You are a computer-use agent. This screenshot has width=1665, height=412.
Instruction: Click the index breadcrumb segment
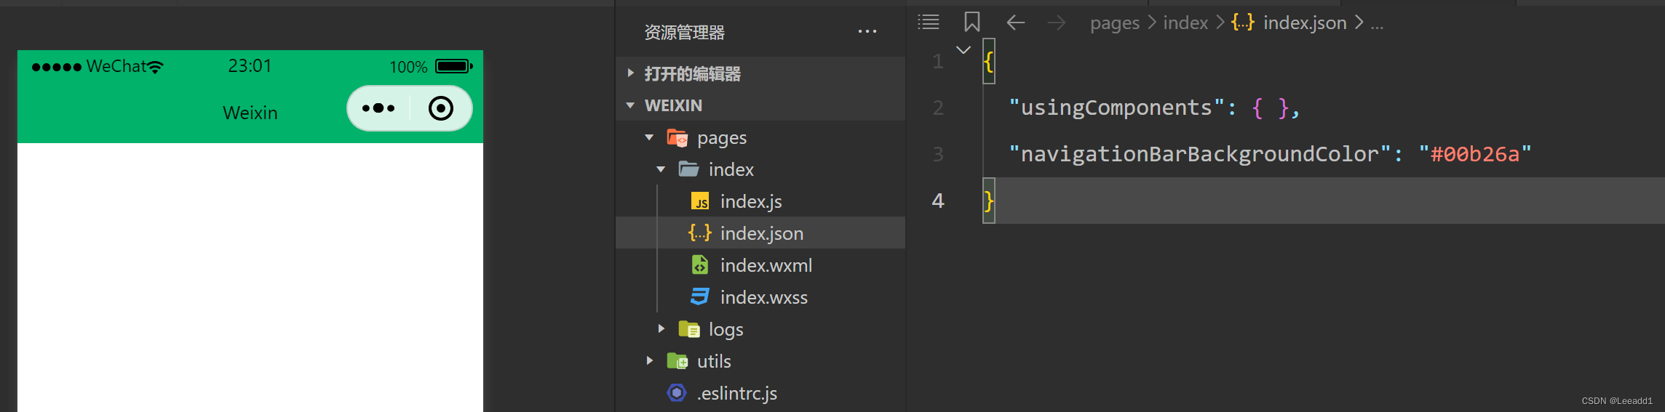tap(1185, 23)
